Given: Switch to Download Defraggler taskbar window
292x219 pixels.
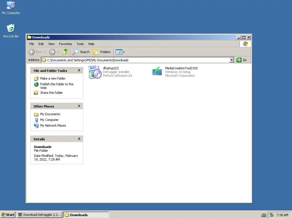Looking at the screenshot, I should tap(40, 215).
